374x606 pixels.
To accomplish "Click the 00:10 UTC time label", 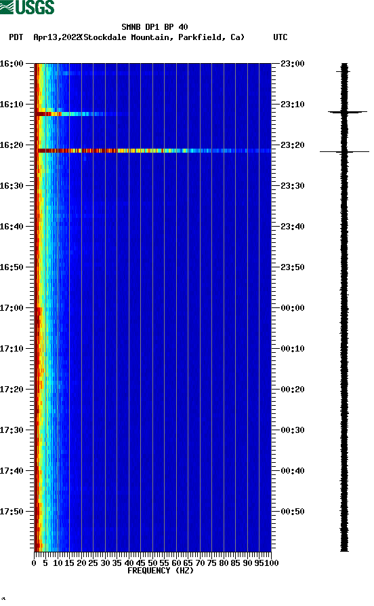I will [293, 349].
